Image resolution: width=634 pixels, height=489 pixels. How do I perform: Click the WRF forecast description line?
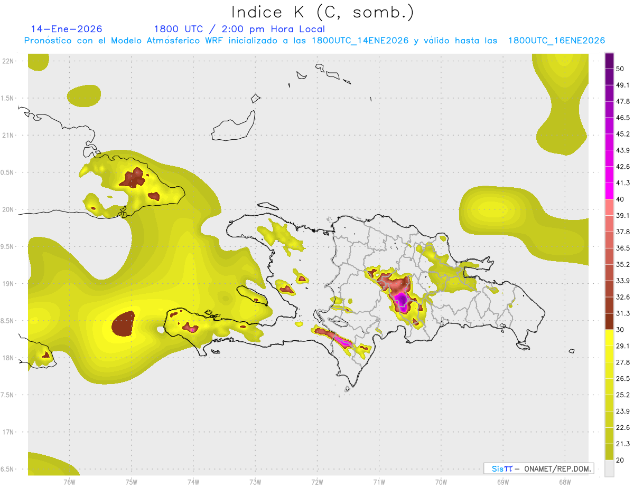click(x=314, y=41)
